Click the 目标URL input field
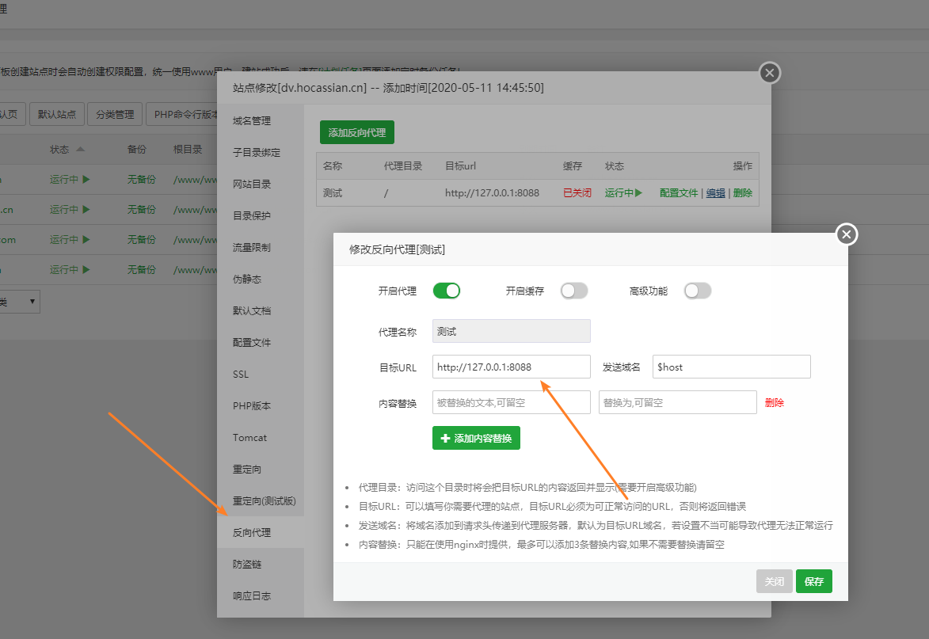This screenshot has width=929, height=639. [x=511, y=367]
